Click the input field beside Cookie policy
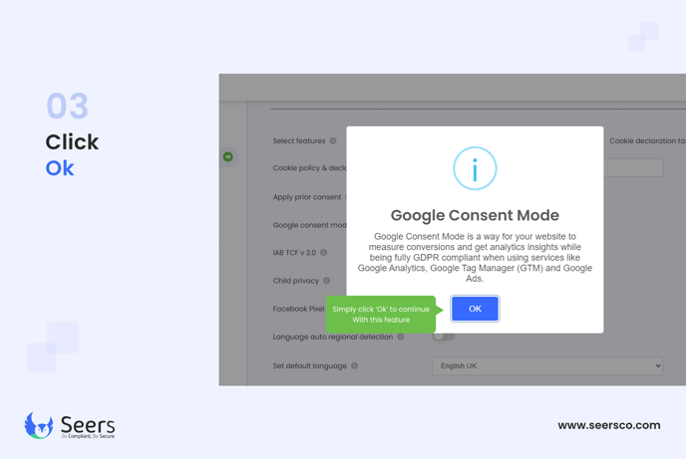This screenshot has width=686, height=459. point(633,167)
